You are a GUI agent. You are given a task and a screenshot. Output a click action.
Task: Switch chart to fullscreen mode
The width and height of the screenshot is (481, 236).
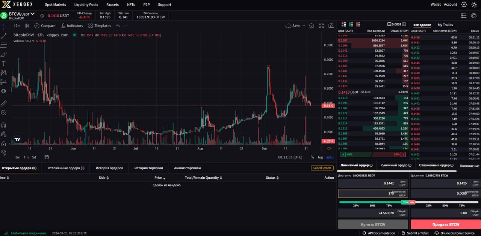pyautogui.click(x=321, y=26)
